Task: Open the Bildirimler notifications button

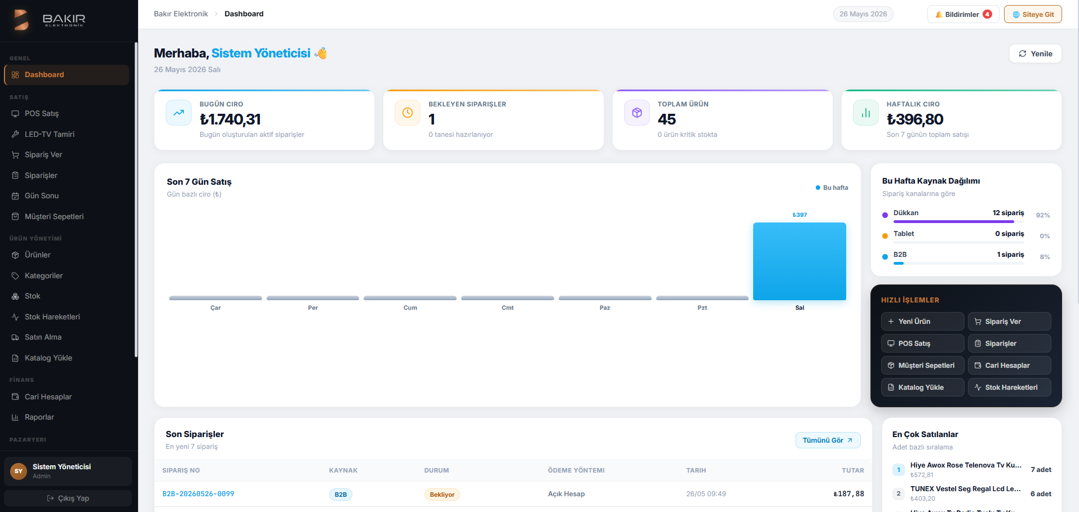Action: [x=963, y=15]
